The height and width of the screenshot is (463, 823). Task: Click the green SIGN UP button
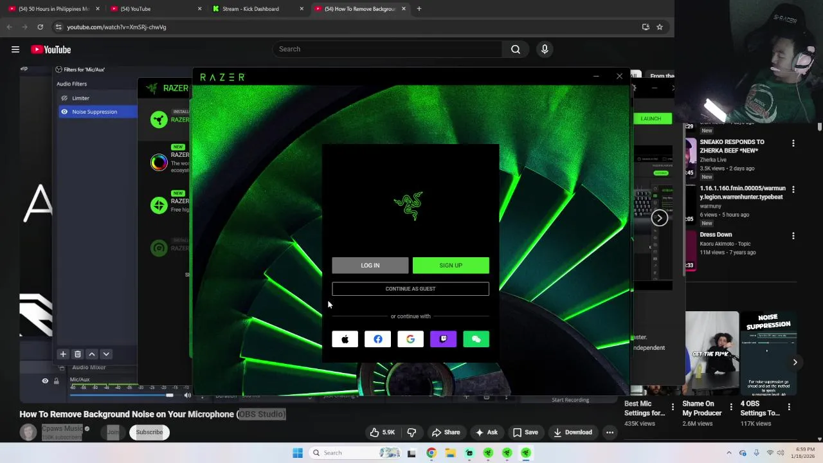451,265
